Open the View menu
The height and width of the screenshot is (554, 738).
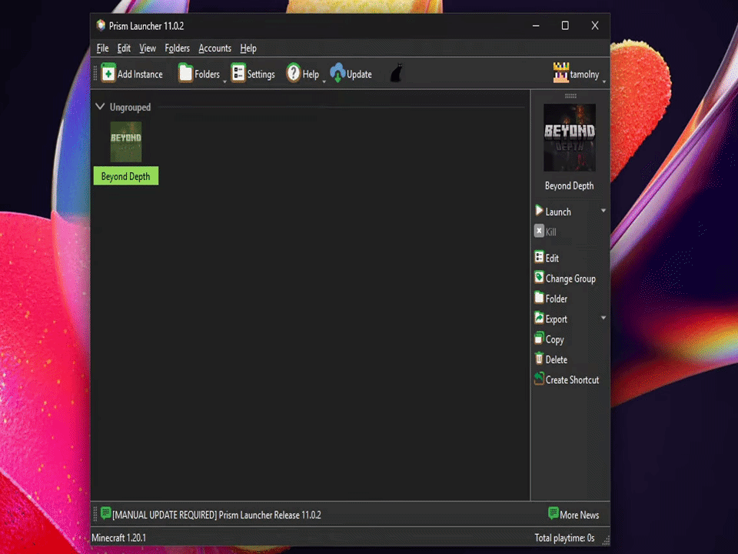click(148, 48)
